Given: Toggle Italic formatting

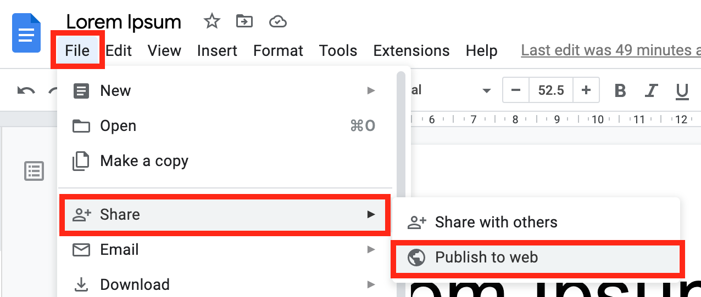Looking at the screenshot, I should click(x=652, y=90).
